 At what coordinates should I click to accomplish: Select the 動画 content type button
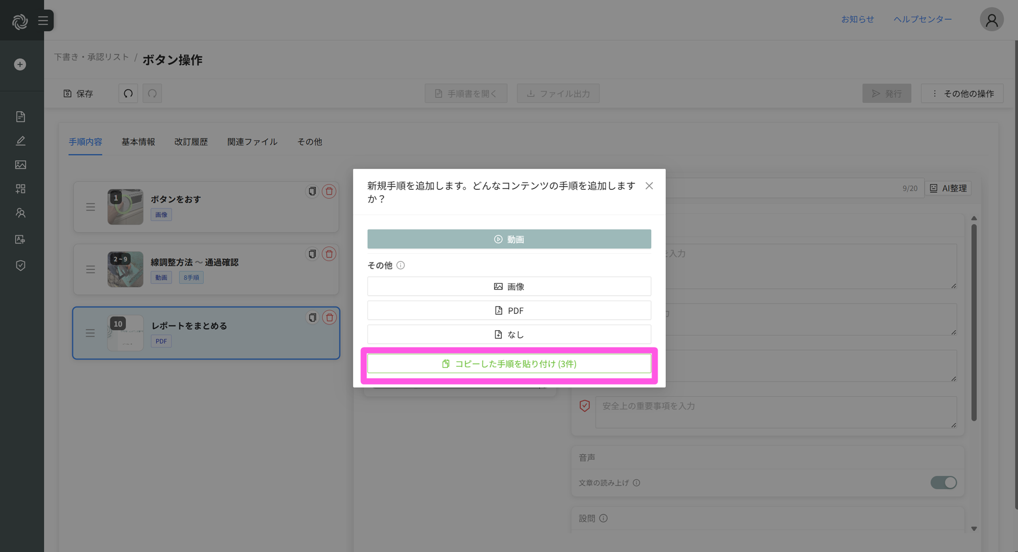coord(509,239)
